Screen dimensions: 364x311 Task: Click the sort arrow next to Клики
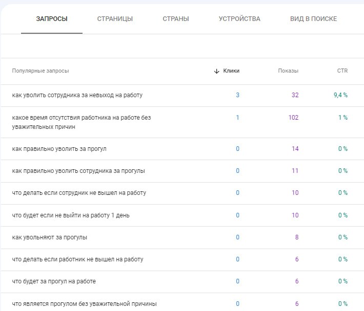[217, 71]
